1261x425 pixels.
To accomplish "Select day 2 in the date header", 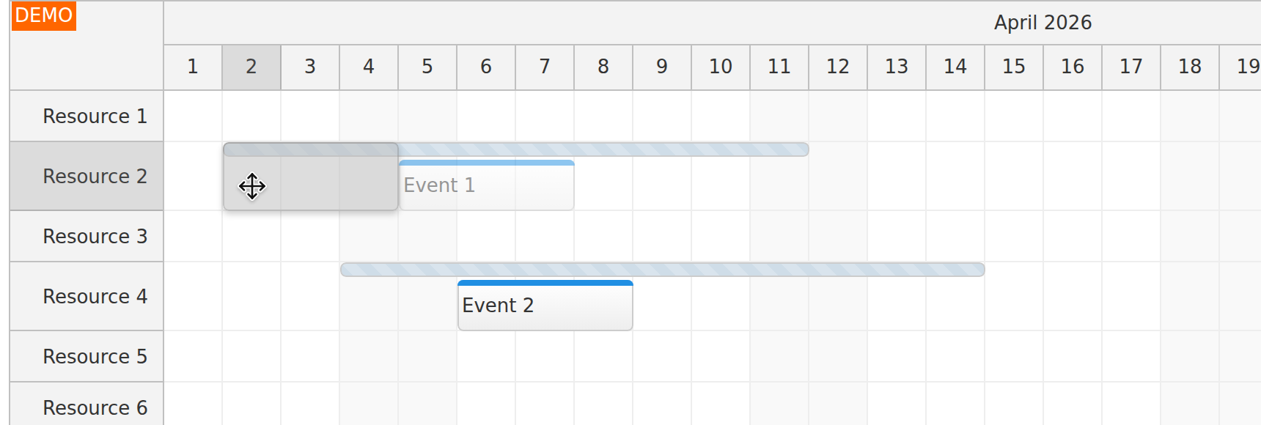I will [251, 67].
